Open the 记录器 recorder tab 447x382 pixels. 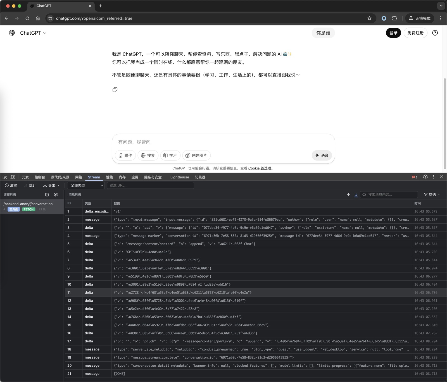[x=200, y=177]
